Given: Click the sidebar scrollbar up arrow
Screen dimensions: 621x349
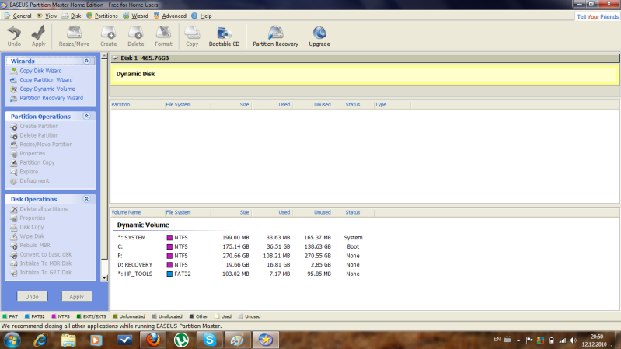Looking at the screenshot, I should [105, 56].
